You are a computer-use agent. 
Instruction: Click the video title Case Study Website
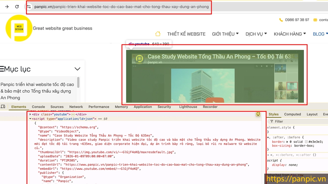pyautogui.click(x=222, y=57)
